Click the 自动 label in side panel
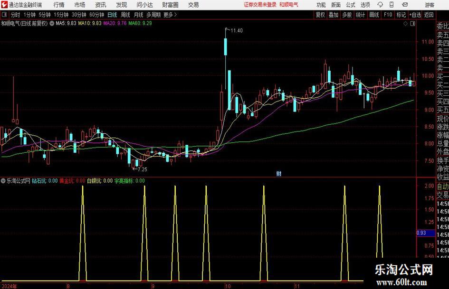449x289 pixels. pos(443,186)
